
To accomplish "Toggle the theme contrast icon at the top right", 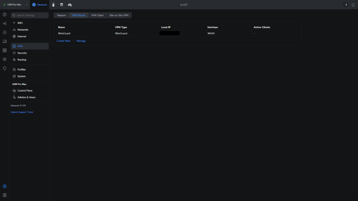I will pyautogui.click(x=346, y=5).
